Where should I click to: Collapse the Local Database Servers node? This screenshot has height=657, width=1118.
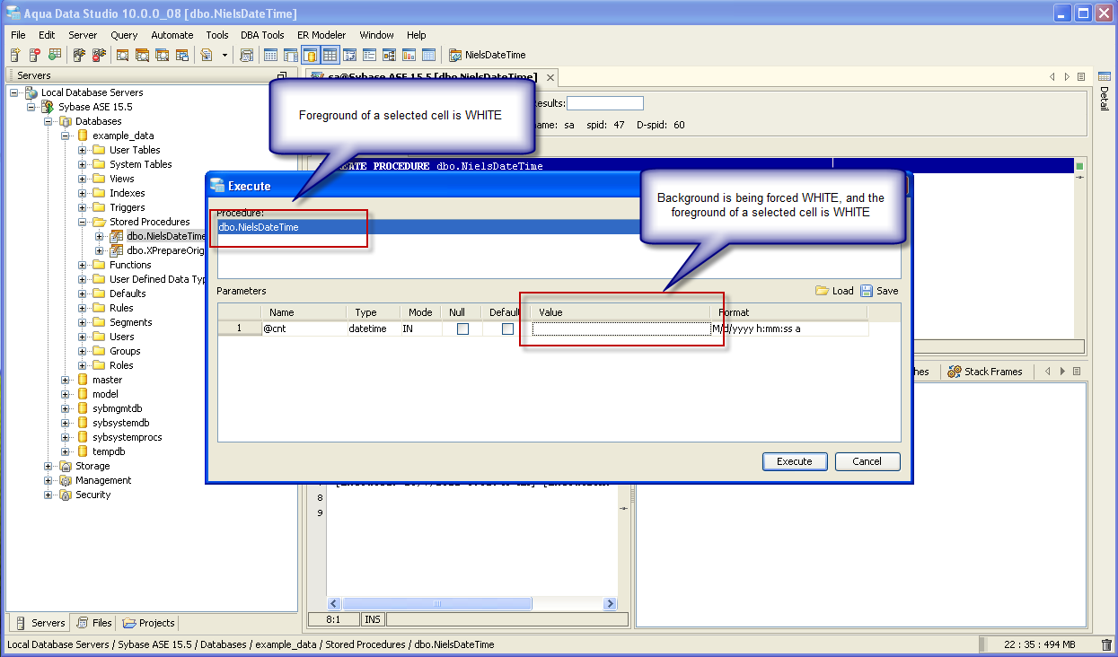click(x=14, y=92)
